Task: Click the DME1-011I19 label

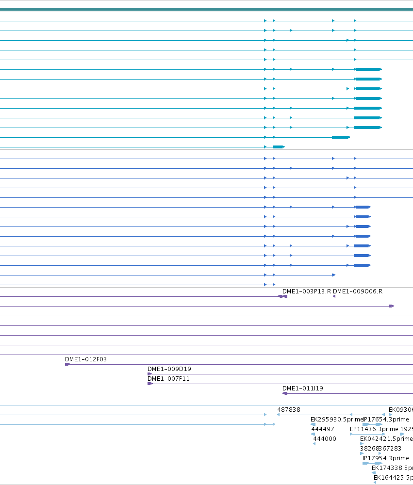Action: 302,388
